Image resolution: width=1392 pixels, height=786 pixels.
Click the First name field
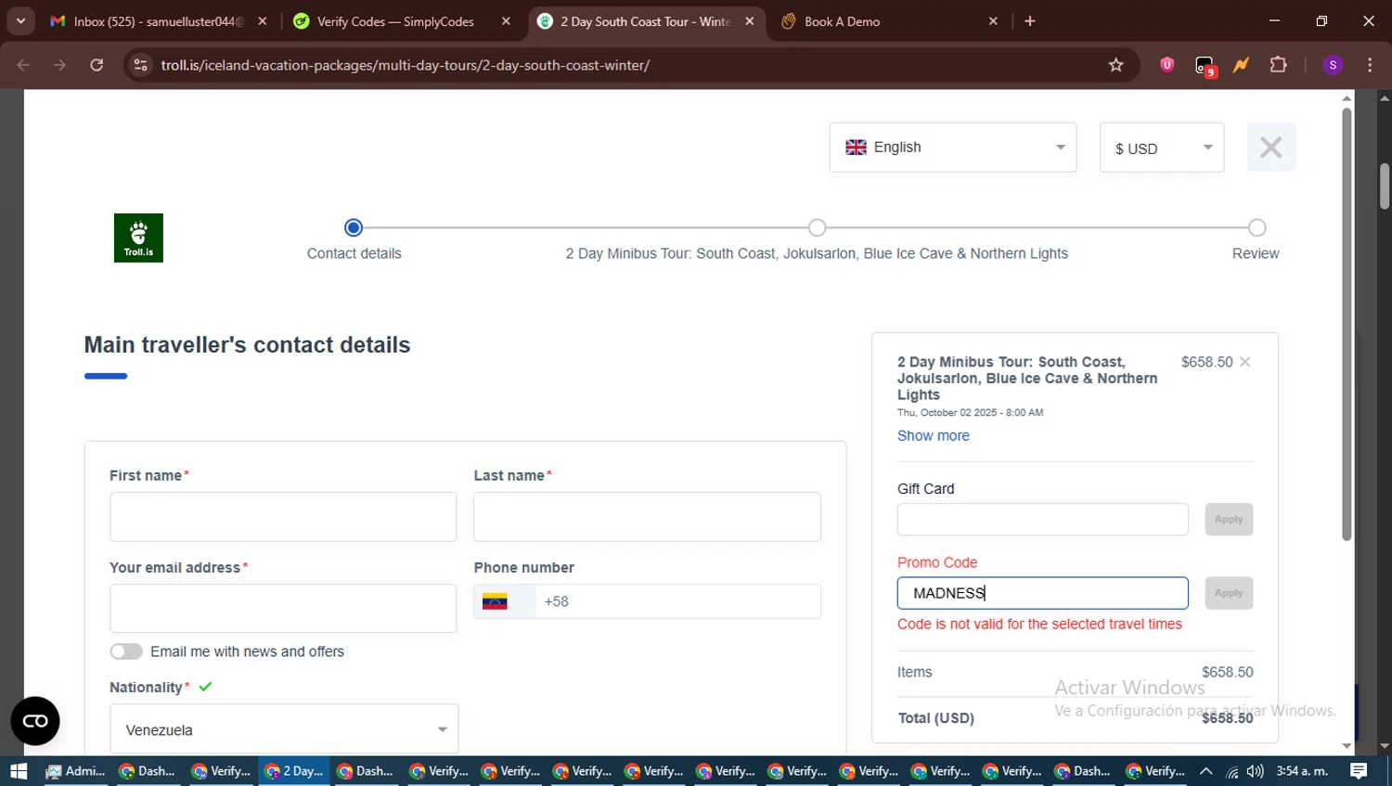[x=283, y=517]
